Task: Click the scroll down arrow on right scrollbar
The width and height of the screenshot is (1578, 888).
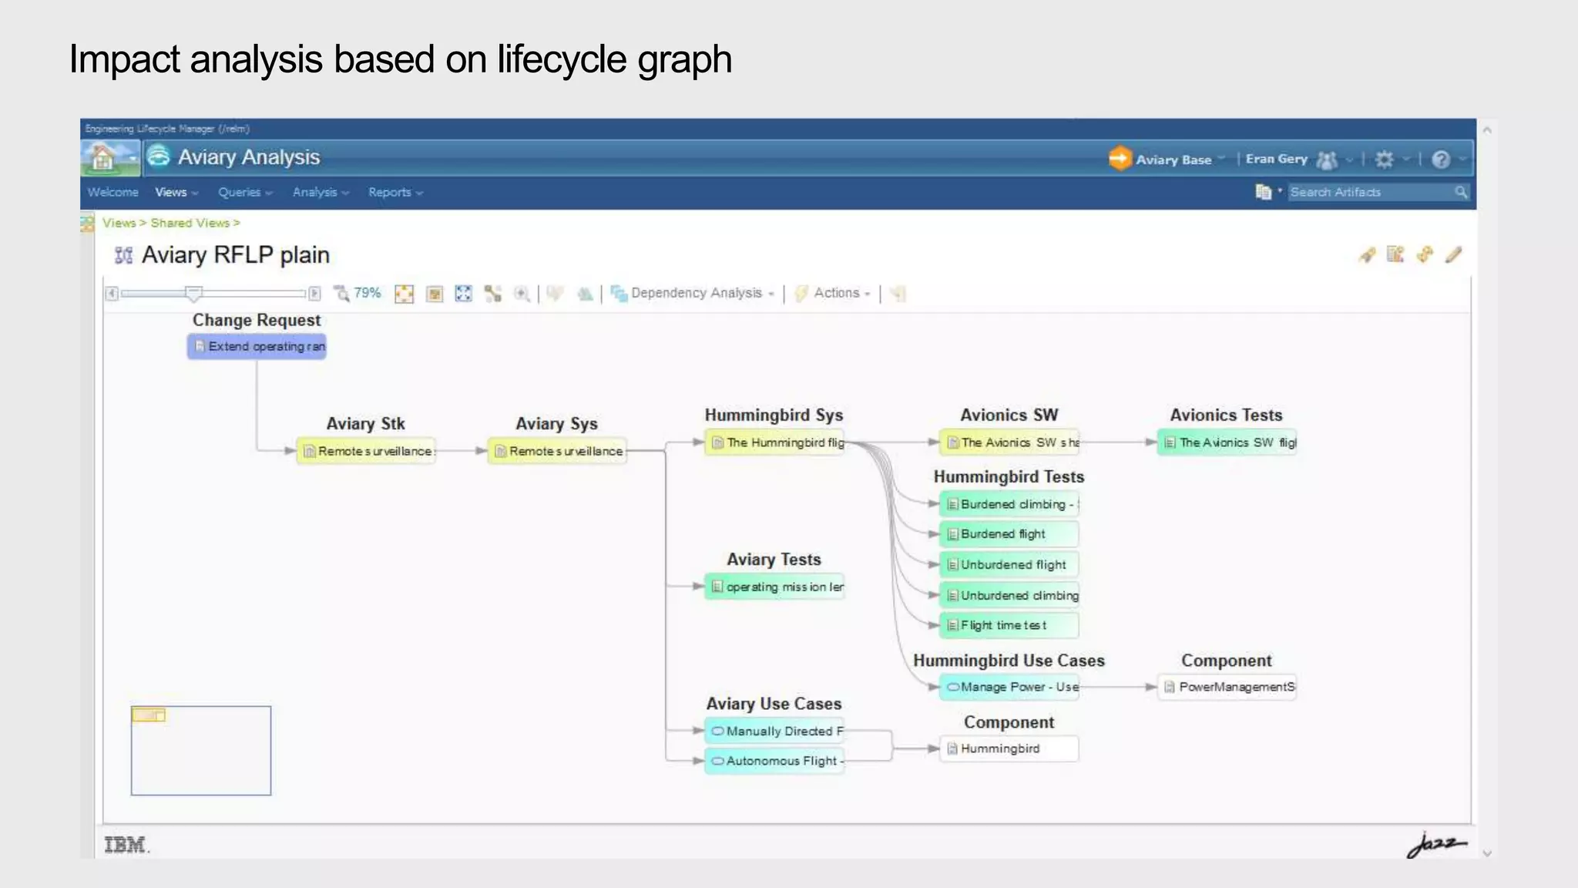Action: [x=1487, y=853]
